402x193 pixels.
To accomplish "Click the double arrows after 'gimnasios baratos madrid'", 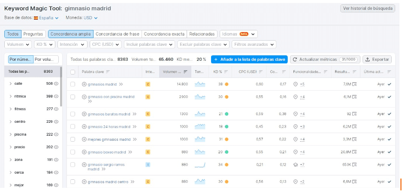I will coord(134,114).
